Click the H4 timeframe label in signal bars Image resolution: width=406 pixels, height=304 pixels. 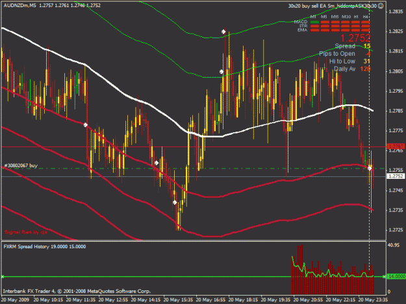pyautogui.click(x=365, y=17)
